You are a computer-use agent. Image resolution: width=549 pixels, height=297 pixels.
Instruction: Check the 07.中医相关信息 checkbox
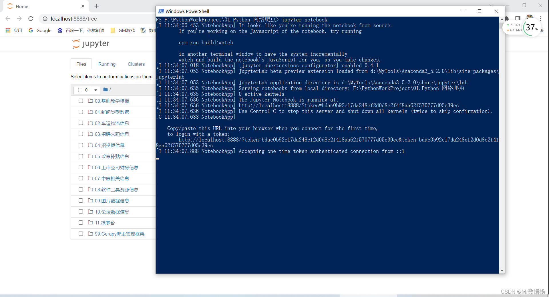click(x=81, y=178)
